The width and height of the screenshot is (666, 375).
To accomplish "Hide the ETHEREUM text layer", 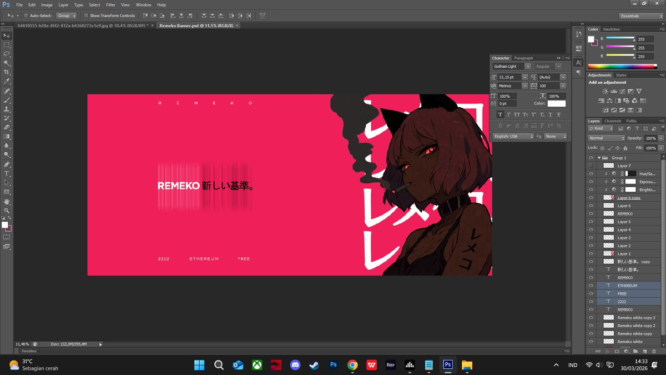I will (591, 286).
